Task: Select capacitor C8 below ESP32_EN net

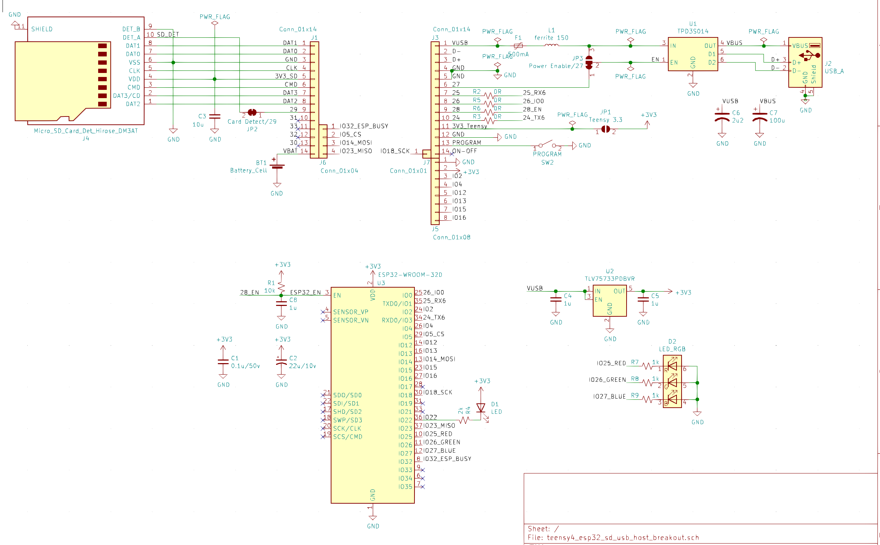Action: [281, 303]
